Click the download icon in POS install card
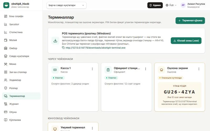Image resolution: width=210 pixels, height=131 pixels. click(55, 41)
